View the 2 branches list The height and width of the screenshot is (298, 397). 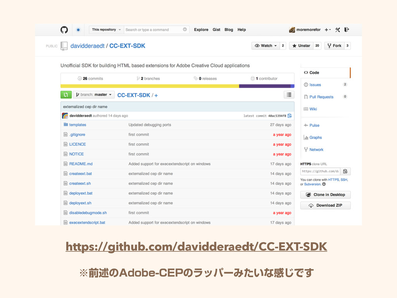pos(148,78)
